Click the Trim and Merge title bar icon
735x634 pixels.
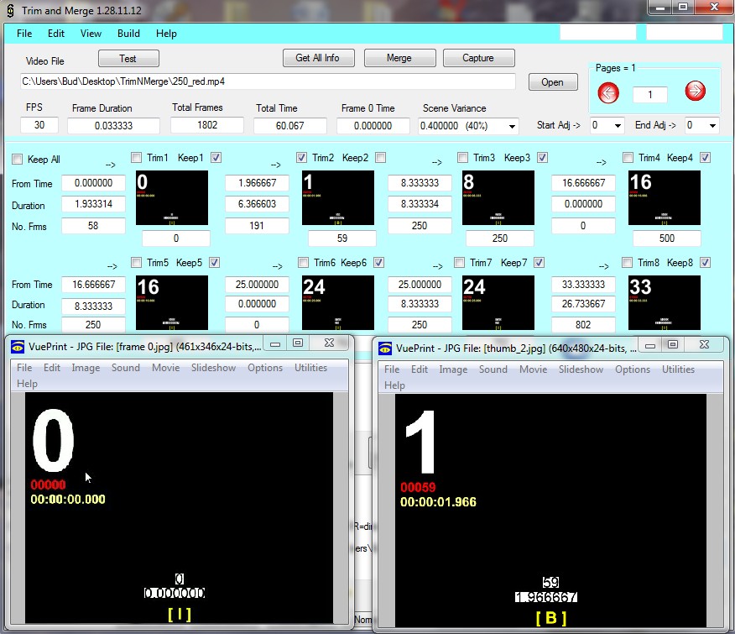tap(10, 10)
